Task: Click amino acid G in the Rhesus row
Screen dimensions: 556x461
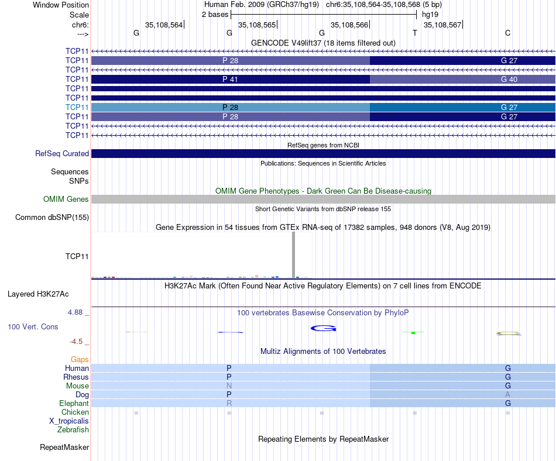Action: (508, 377)
